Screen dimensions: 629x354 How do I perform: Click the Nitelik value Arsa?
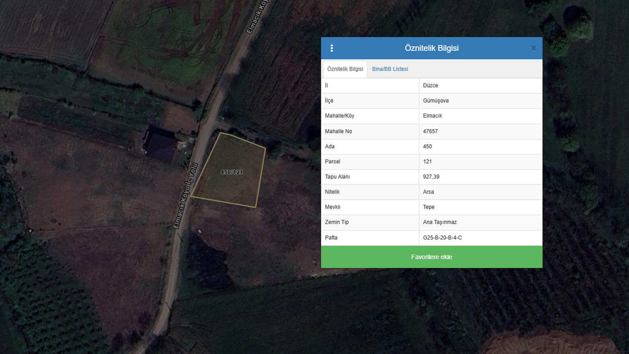pyautogui.click(x=428, y=192)
